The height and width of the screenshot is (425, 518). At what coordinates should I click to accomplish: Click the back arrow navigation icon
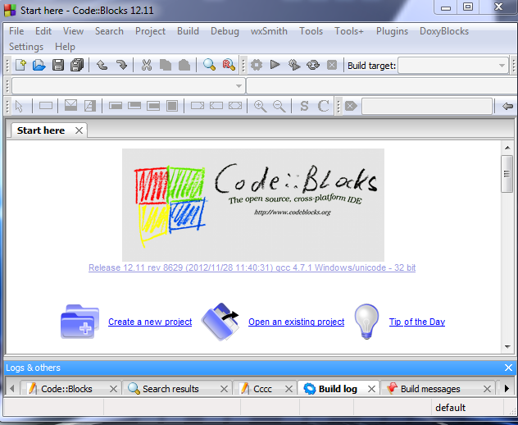point(507,106)
